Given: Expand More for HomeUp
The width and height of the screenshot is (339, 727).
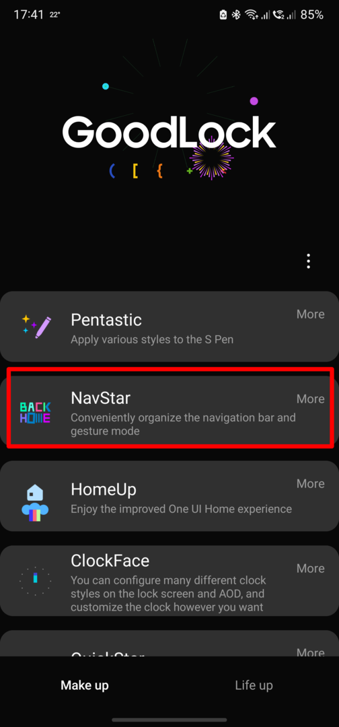Looking at the screenshot, I should (310, 483).
